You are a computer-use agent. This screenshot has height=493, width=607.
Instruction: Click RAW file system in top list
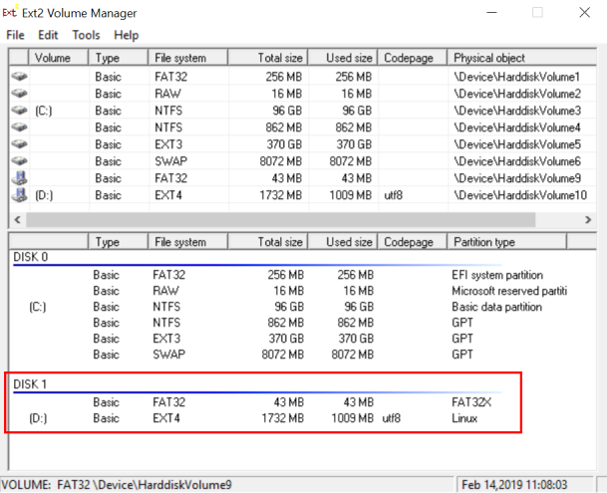pos(167,94)
